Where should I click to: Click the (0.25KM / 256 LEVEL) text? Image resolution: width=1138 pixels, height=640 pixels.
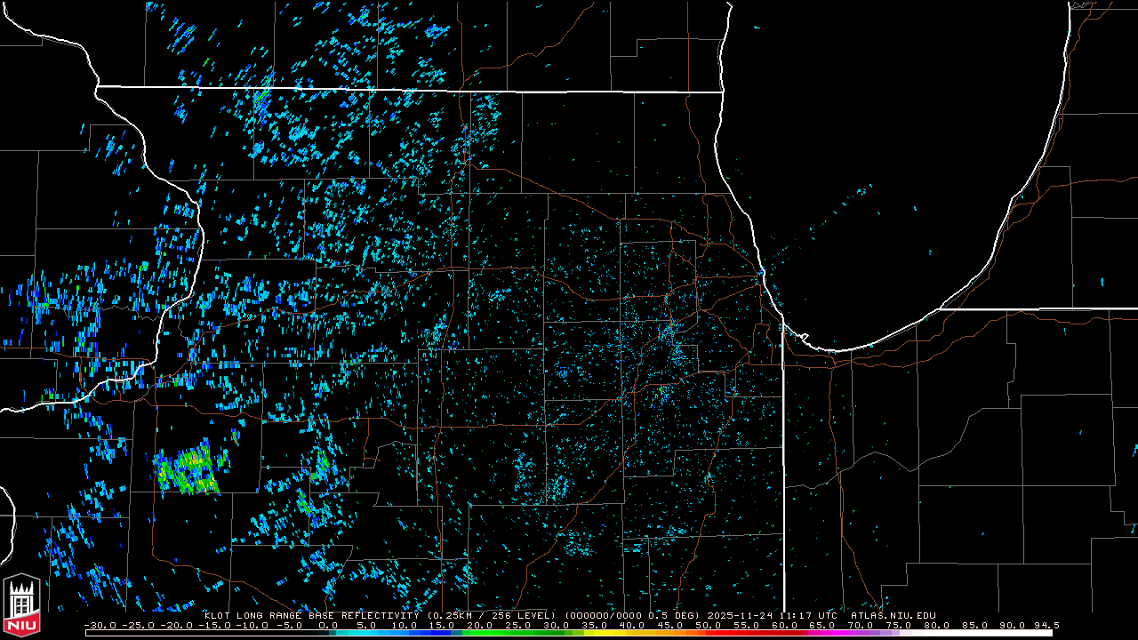click(492, 615)
